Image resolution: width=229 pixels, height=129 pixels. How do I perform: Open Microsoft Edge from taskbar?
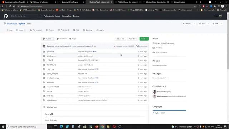tap(62, 126)
